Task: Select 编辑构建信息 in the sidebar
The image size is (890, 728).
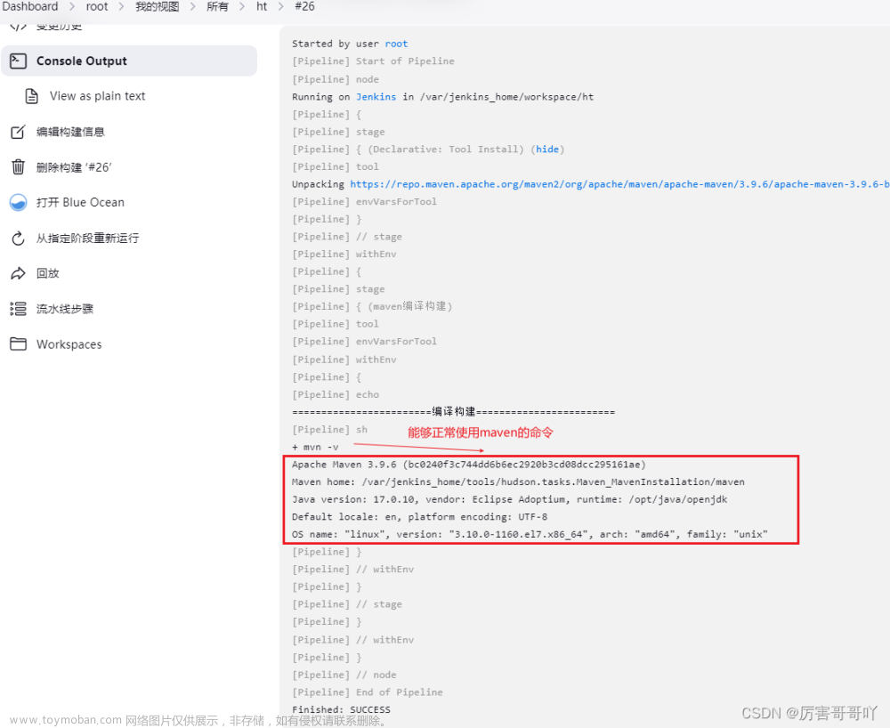Action: pos(70,132)
